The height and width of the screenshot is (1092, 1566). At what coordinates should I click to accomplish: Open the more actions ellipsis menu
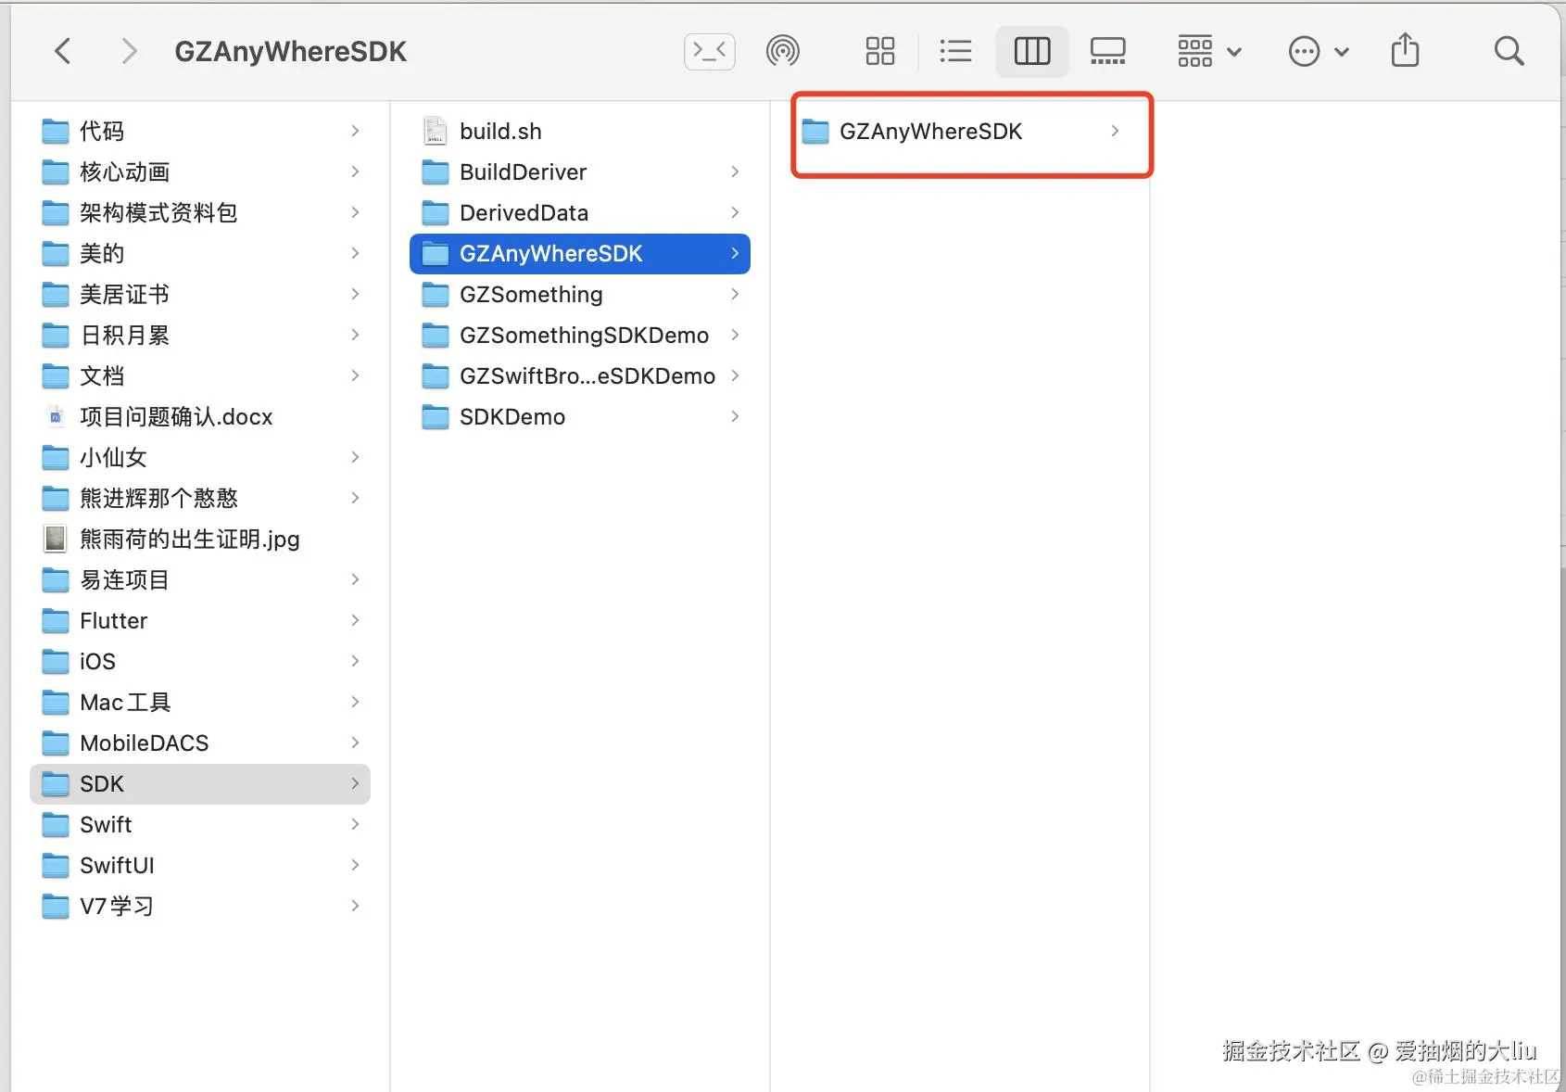click(x=1319, y=51)
